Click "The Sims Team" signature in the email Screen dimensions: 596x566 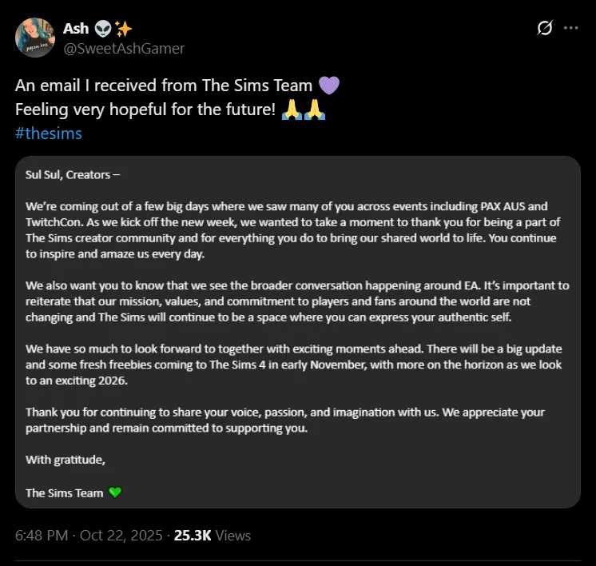[65, 492]
